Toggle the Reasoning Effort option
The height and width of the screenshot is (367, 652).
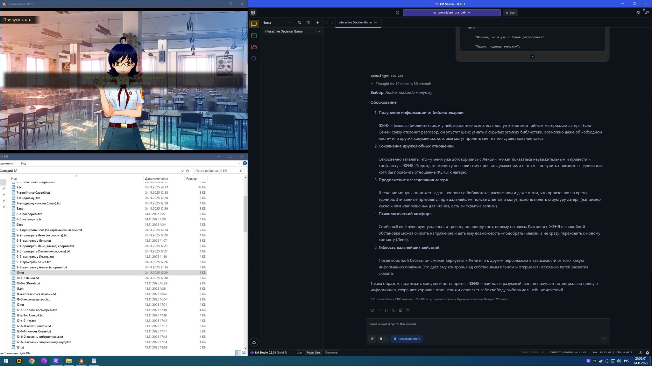tap(407, 339)
